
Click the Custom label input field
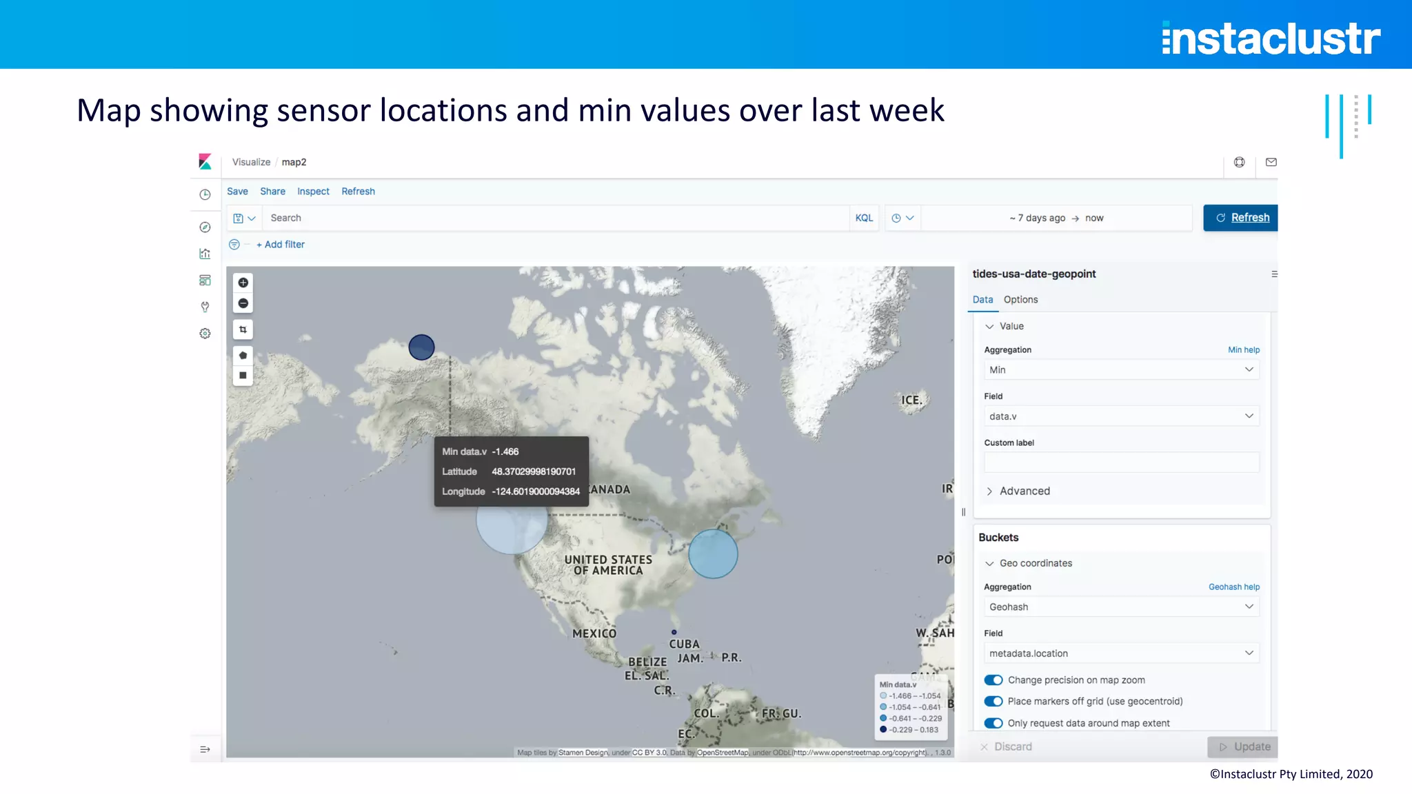pos(1122,462)
